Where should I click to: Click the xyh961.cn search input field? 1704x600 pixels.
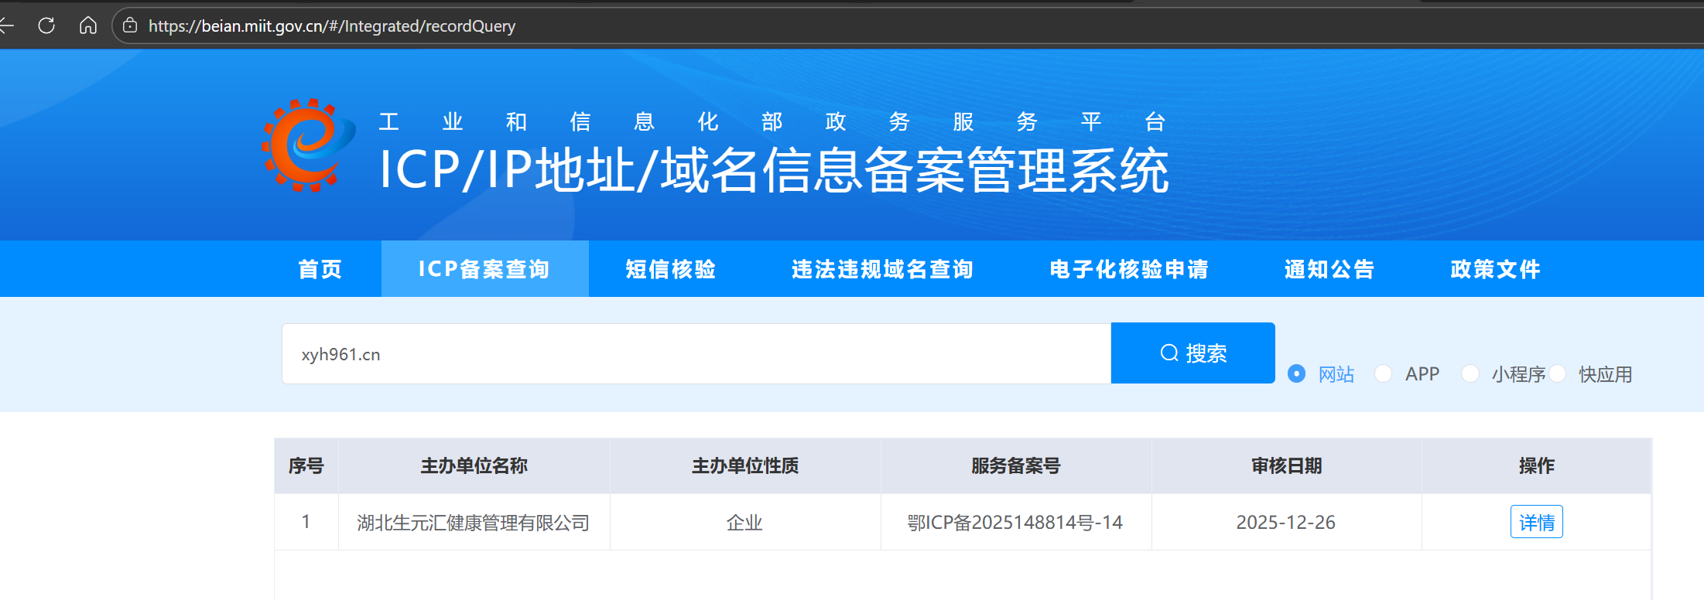[696, 354]
